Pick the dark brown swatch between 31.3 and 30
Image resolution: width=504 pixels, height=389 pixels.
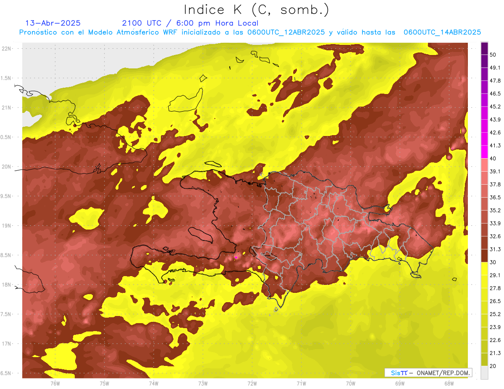[x=484, y=255]
